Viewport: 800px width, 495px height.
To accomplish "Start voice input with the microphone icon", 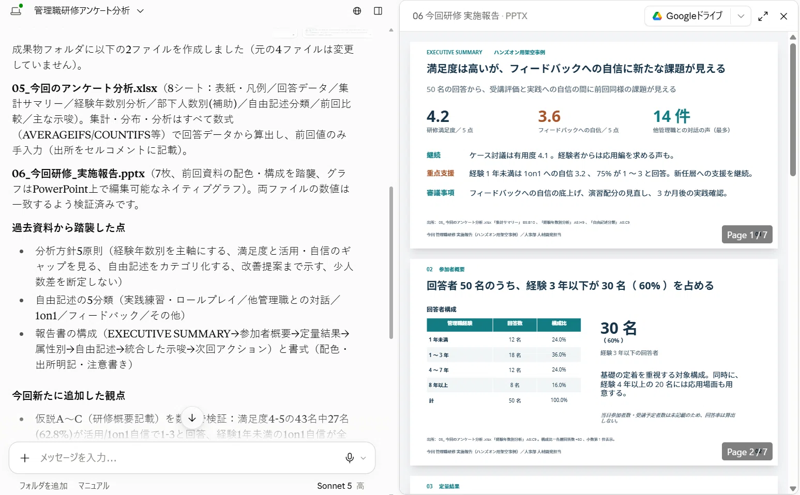I will point(350,458).
